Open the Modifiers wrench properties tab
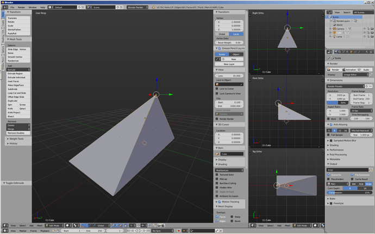This screenshot has width=375, height=234. (x=359, y=52)
